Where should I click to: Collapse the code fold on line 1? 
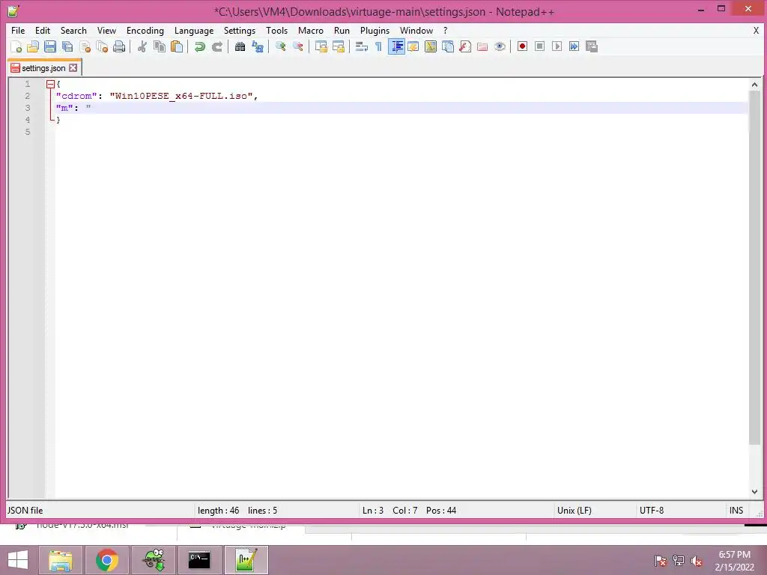point(50,84)
